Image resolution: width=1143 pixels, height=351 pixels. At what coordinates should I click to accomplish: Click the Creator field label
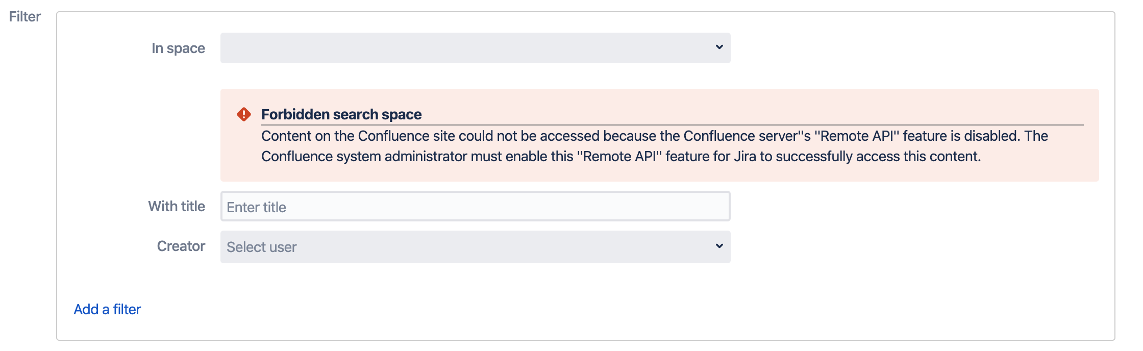click(x=181, y=246)
